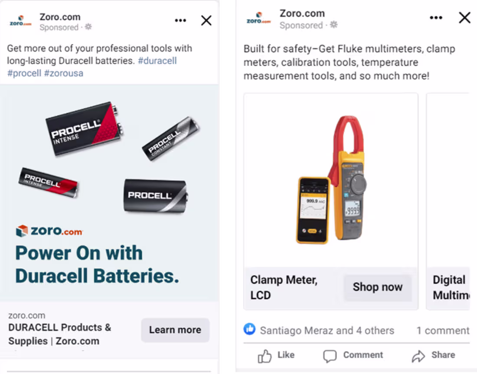477x374 pixels.
Task: Open the options menu on the Duracell ad
Action: click(180, 20)
